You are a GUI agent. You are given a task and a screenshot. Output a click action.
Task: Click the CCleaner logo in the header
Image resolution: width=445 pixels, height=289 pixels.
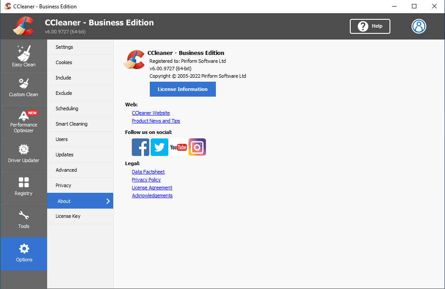point(23,26)
